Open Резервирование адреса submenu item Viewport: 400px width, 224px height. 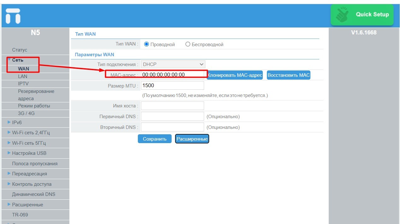click(36, 95)
